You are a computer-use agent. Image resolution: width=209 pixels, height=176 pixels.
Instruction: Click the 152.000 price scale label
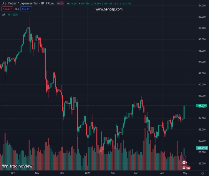(202, 17)
